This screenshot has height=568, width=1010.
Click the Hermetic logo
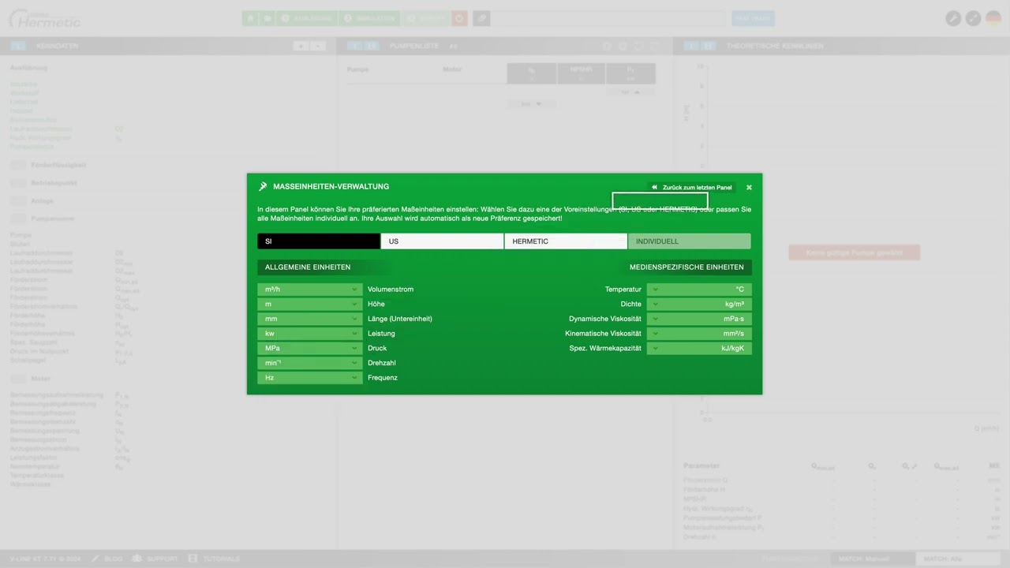pyautogui.click(x=44, y=19)
